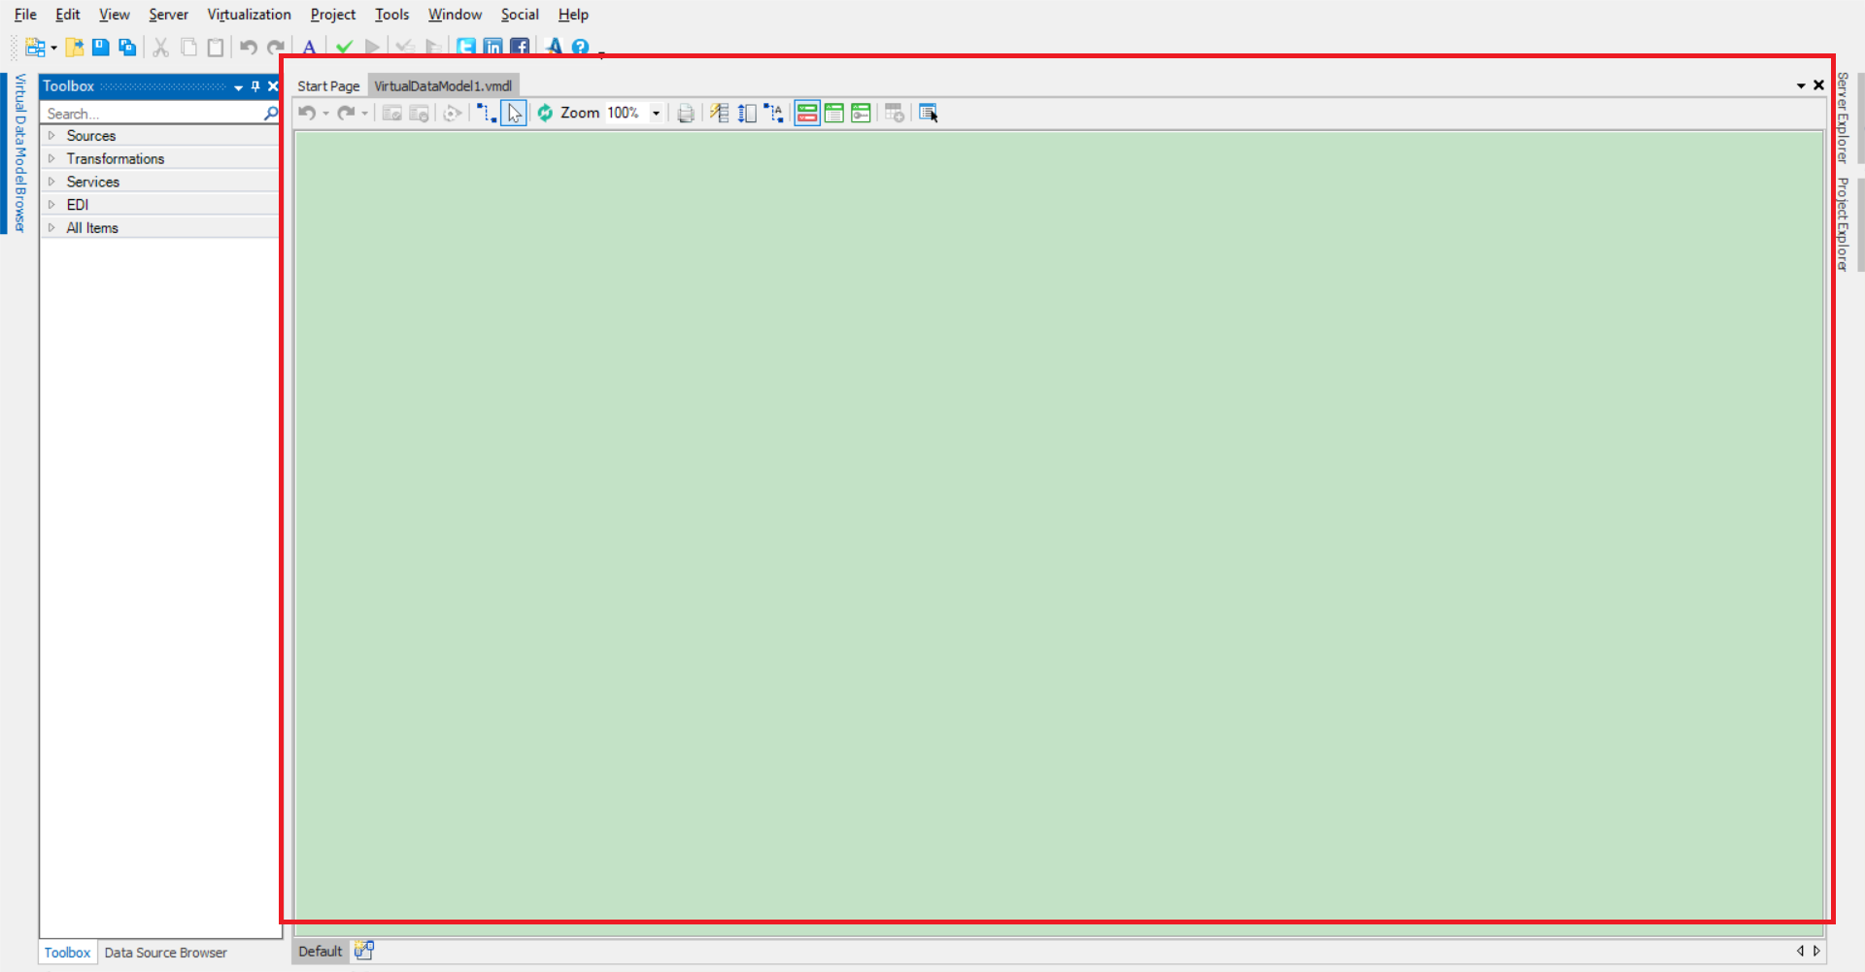The image size is (1865, 972).
Task: Open the Virtualization menu
Action: point(249,15)
